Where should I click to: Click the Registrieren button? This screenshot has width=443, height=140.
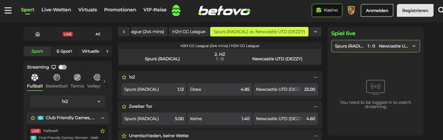tap(415, 10)
